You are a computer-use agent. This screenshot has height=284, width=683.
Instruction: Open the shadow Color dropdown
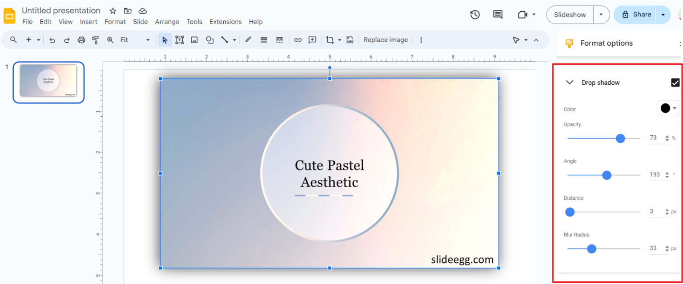pyautogui.click(x=668, y=108)
